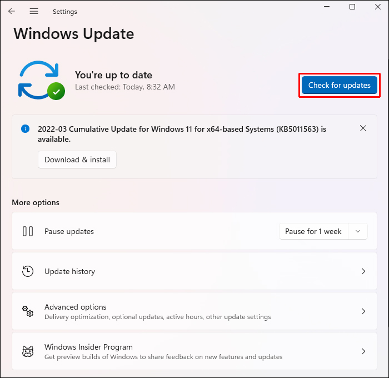The height and width of the screenshot is (378, 389).
Task: Click the Advanced options gears icon
Action: click(x=28, y=311)
